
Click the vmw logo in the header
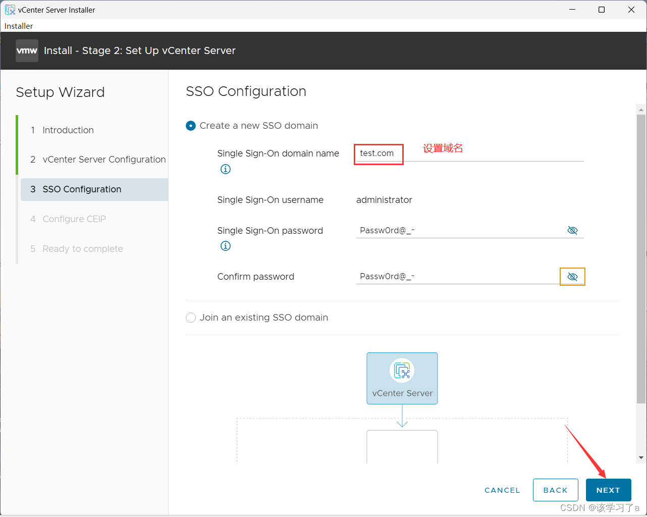(x=27, y=50)
